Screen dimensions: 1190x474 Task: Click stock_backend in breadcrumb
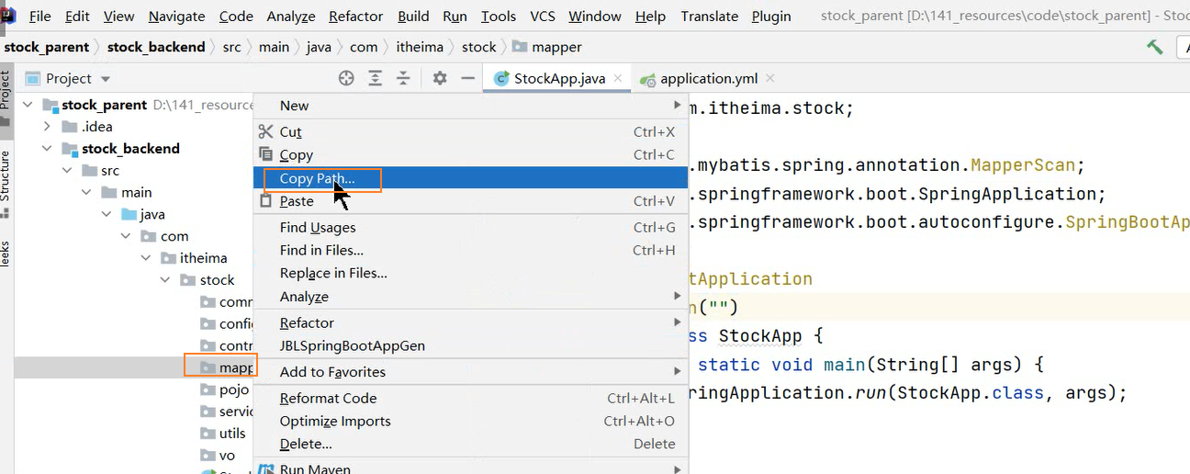point(156,47)
